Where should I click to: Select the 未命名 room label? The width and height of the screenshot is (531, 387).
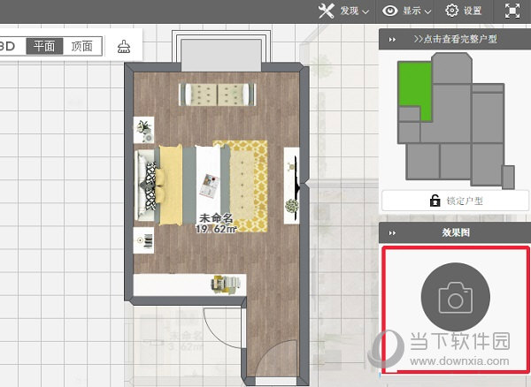216,217
